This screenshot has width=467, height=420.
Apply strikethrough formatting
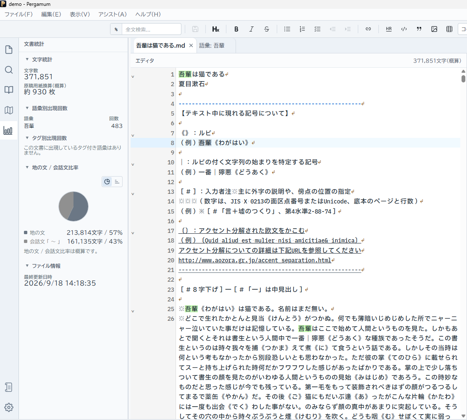267,29
